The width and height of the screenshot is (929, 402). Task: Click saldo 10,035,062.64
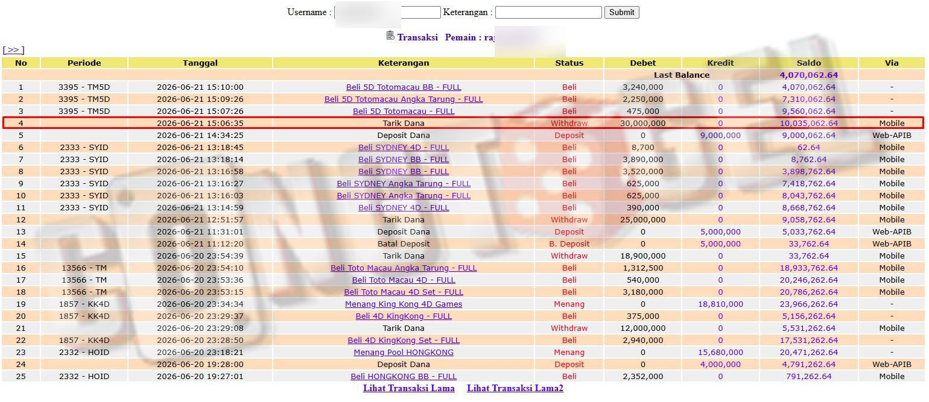(x=809, y=123)
